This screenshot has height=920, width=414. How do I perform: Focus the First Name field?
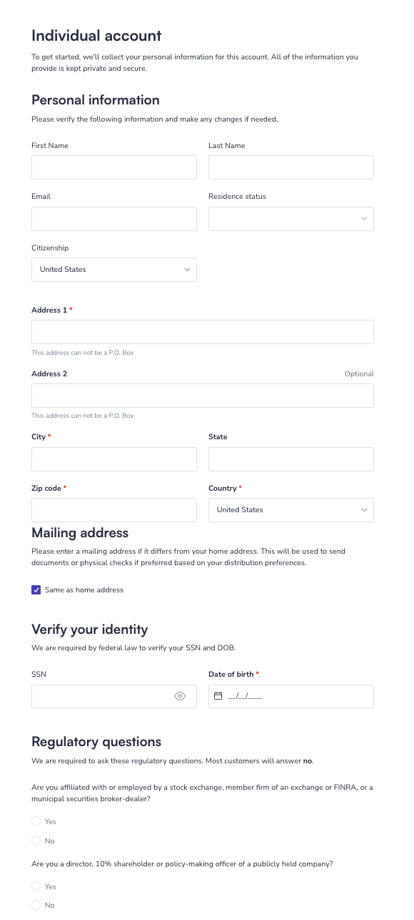(x=114, y=167)
